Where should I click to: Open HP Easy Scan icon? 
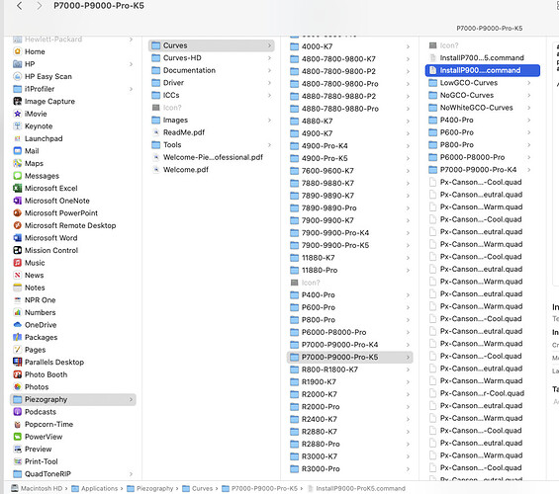point(17,76)
